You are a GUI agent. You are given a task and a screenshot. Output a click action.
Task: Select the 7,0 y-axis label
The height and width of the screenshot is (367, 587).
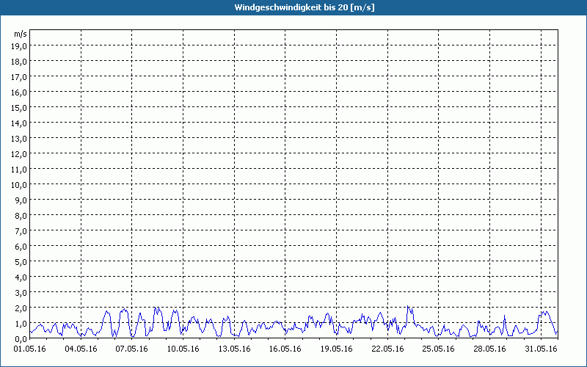pyautogui.click(x=21, y=231)
